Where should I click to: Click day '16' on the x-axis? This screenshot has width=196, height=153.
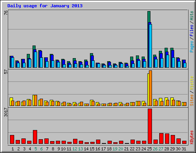[98, 149]
